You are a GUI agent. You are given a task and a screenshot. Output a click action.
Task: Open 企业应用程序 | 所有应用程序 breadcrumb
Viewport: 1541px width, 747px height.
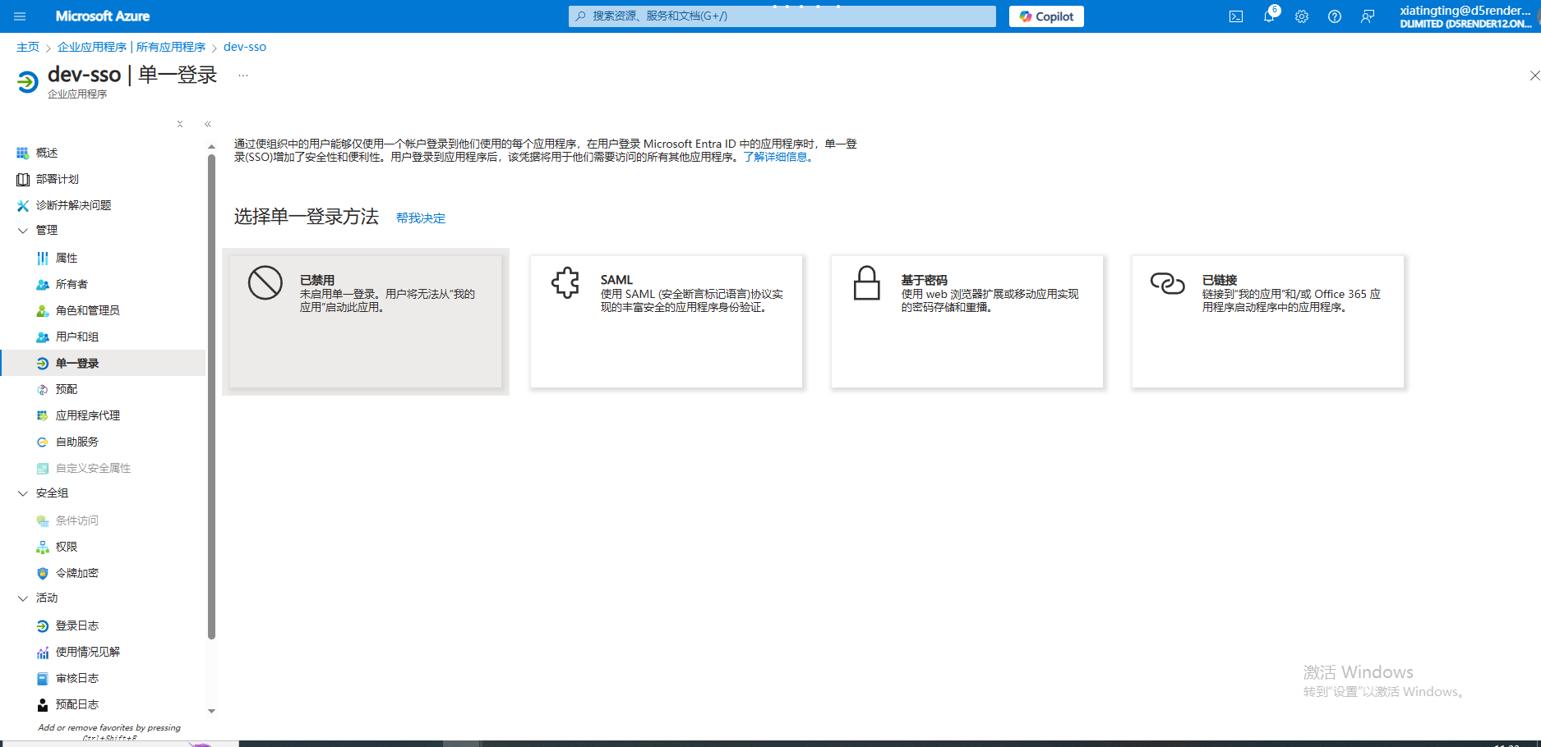tap(131, 47)
